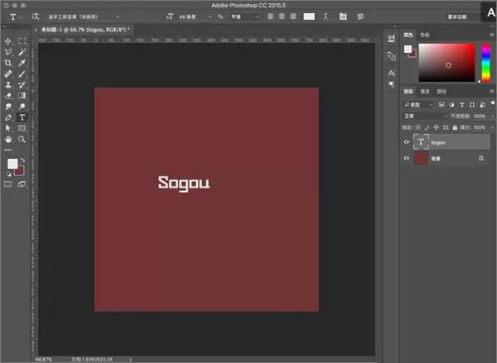Select the Pen tool

click(x=8, y=117)
